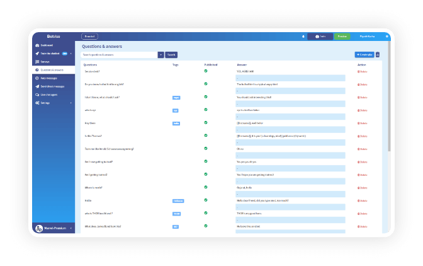Click the icon button beside Create Q&A
This screenshot has width=423, height=266.
tap(378, 55)
